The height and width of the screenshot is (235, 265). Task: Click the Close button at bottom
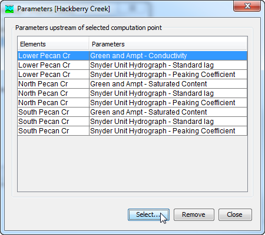235,214
